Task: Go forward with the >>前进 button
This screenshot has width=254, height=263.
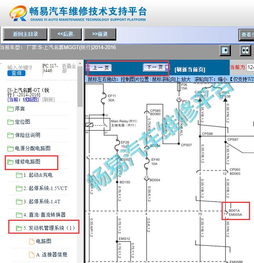Action: [x=100, y=34]
